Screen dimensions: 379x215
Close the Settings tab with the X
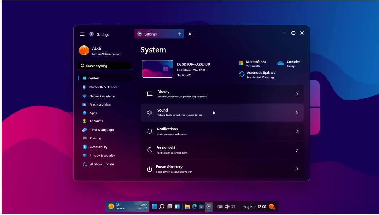pos(190,34)
